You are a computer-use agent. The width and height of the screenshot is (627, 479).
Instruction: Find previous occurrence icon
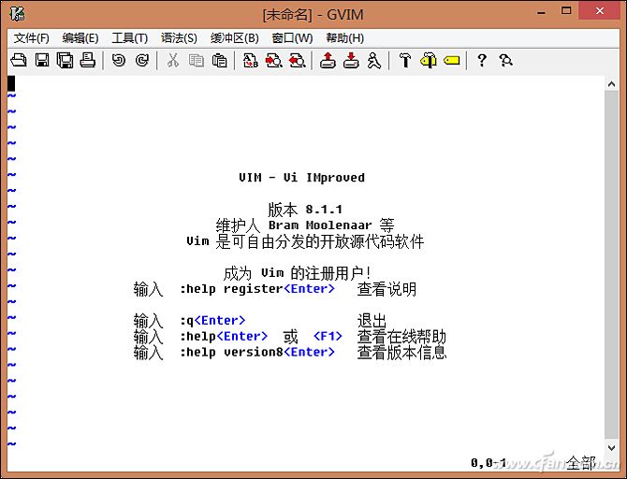coord(297,61)
